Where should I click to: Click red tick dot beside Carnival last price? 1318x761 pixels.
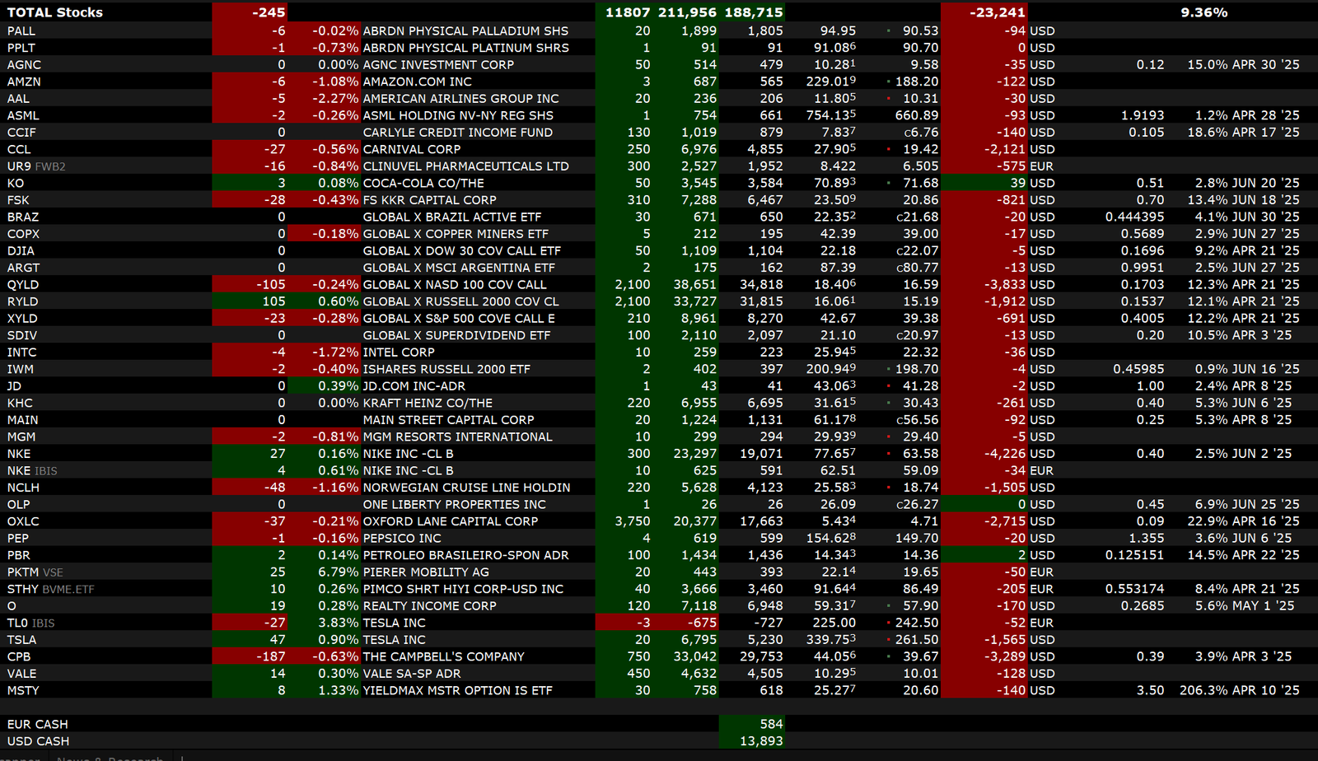pos(889,149)
